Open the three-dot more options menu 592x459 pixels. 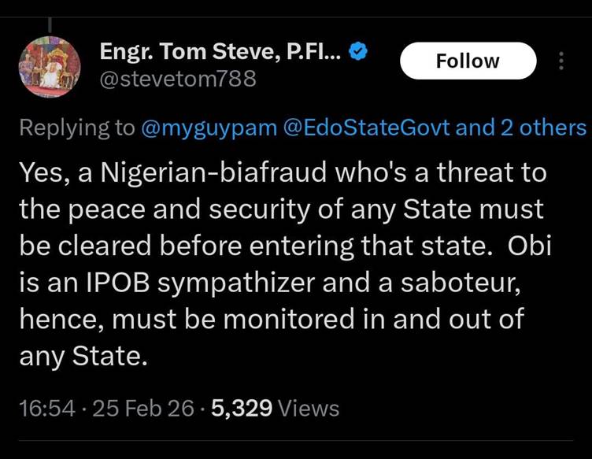pyautogui.click(x=561, y=61)
